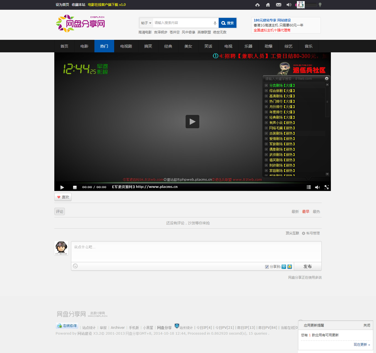The width and height of the screenshot is (376, 353).
Task: Open the 电视剧 navigation tab
Action: [126, 46]
